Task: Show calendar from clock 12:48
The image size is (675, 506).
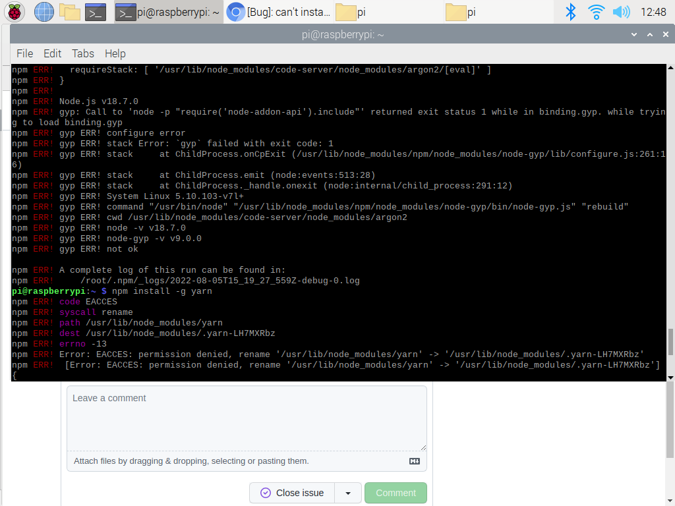Action: [x=653, y=12]
